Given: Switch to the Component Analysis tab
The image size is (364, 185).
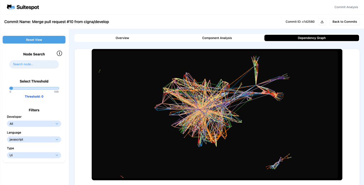Looking at the screenshot, I should [217, 38].
